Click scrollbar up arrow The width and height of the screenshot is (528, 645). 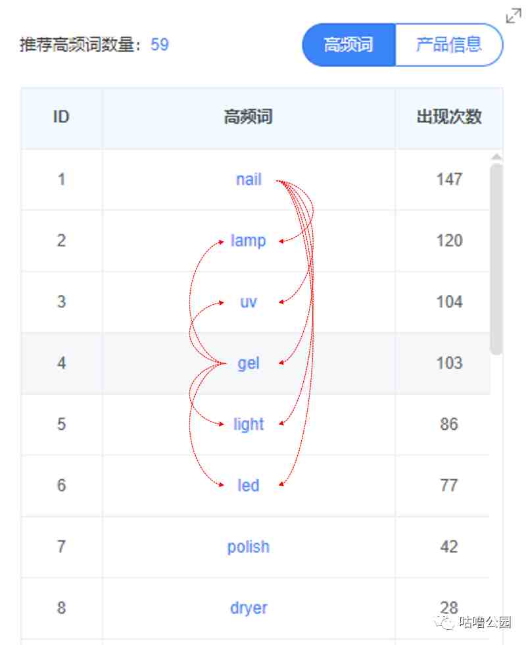click(x=496, y=157)
